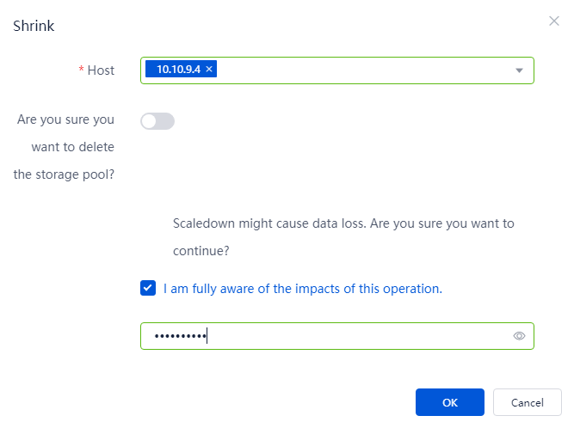The height and width of the screenshot is (428, 574).
Task: Cancel the Shrink operation
Action: pyautogui.click(x=527, y=402)
